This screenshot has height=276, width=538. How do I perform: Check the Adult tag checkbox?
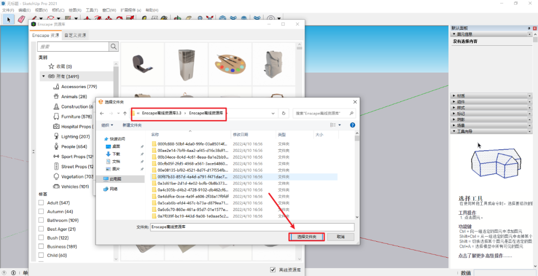tap(41, 203)
